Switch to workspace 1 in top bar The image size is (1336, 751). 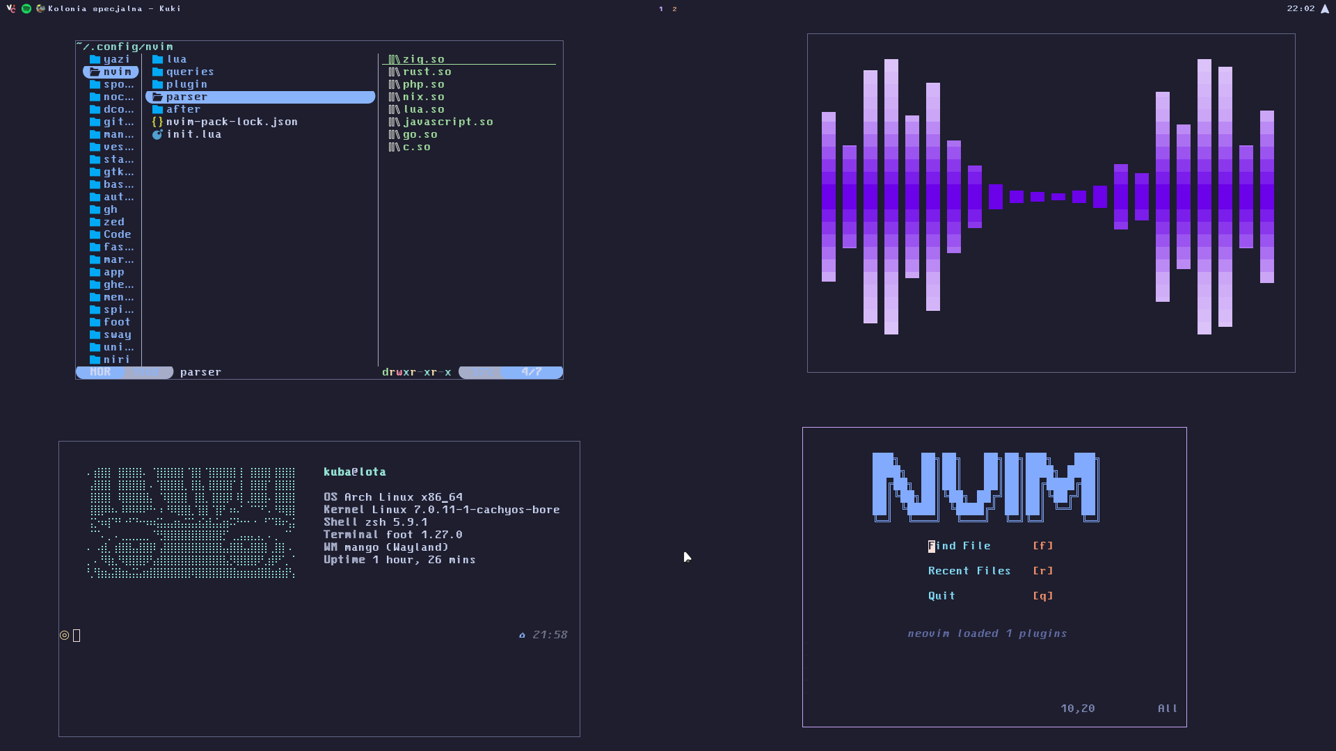pos(660,9)
